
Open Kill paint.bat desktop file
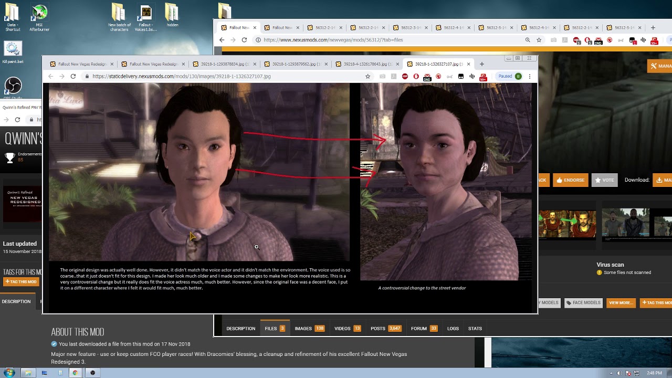click(x=13, y=53)
